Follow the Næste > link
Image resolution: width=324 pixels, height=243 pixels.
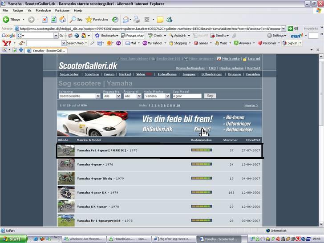[251, 105]
